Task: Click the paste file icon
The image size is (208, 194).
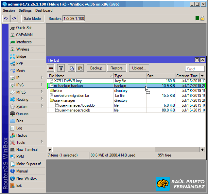Action: (80, 68)
